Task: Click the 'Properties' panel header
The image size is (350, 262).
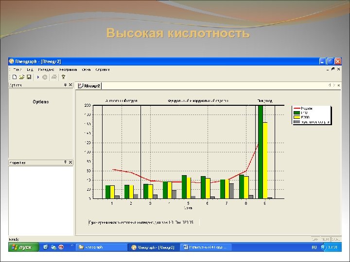Action: point(41,163)
